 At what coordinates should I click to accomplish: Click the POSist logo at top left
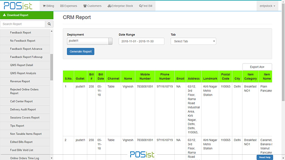[x=18, y=6]
